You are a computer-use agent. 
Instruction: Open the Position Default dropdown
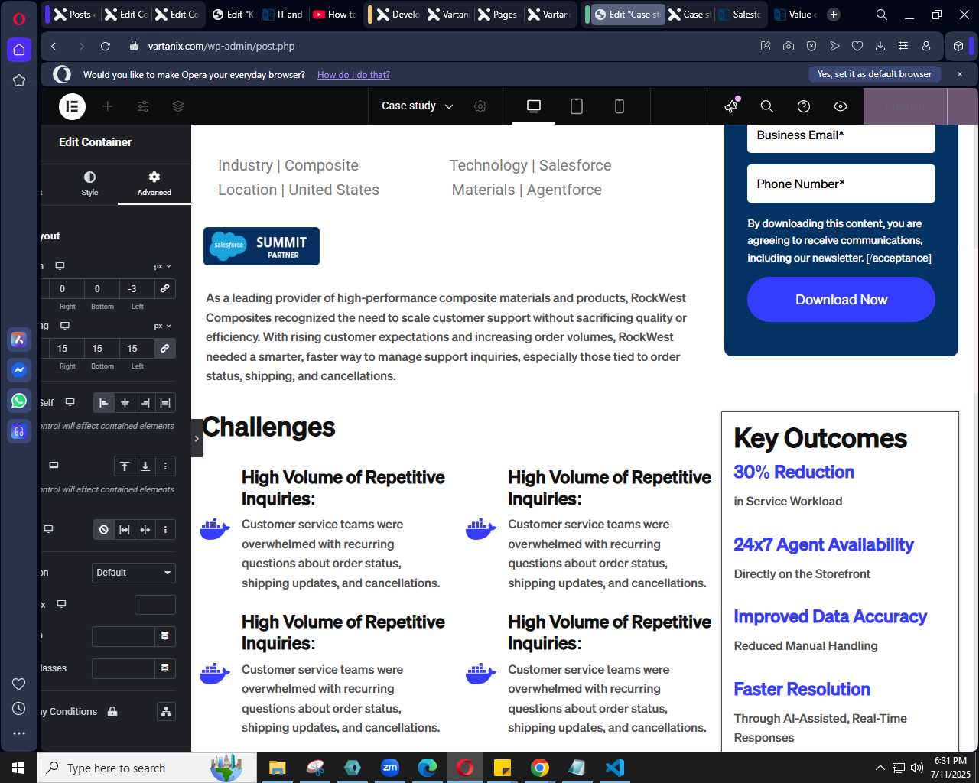[x=134, y=573]
